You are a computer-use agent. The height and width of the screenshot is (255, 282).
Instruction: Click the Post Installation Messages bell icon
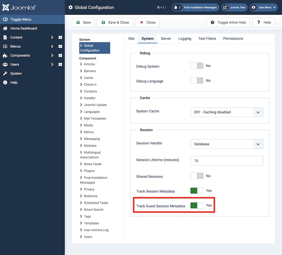point(176,7)
